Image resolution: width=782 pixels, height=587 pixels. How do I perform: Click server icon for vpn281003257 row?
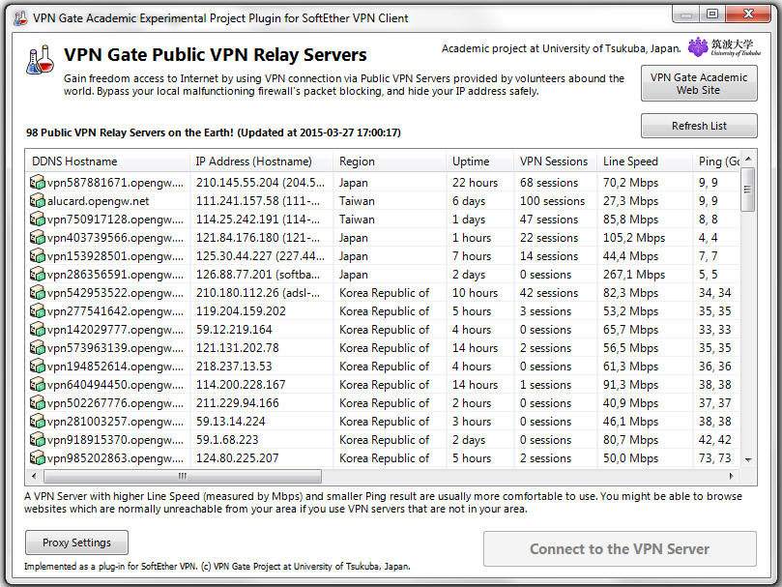coord(38,422)
